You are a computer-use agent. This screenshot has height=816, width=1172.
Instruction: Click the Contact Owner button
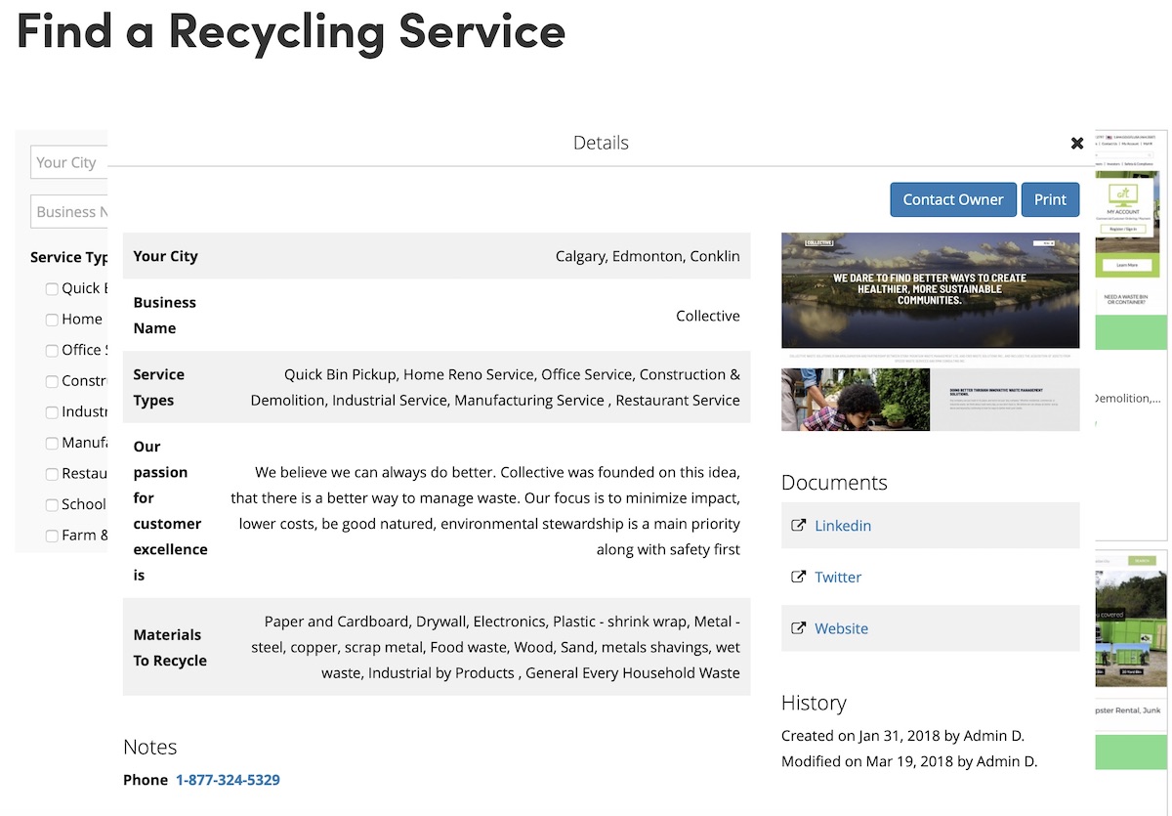[x=953, y=199]
